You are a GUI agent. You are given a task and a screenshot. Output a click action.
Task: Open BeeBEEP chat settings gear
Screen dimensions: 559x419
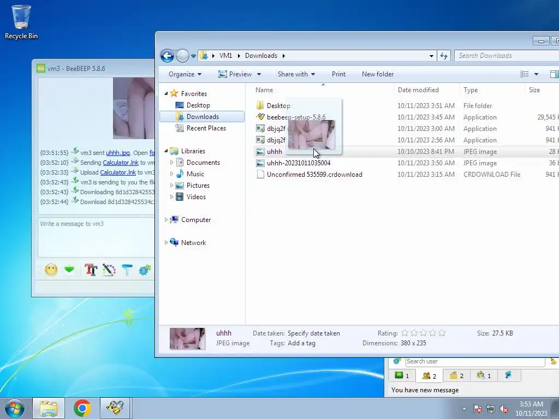click(x=145, y=270)
